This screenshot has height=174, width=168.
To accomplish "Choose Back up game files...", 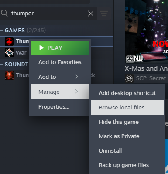I will coord(127,165).
